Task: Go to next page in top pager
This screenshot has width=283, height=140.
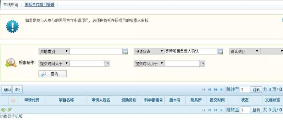Action: tap(216, 89)
